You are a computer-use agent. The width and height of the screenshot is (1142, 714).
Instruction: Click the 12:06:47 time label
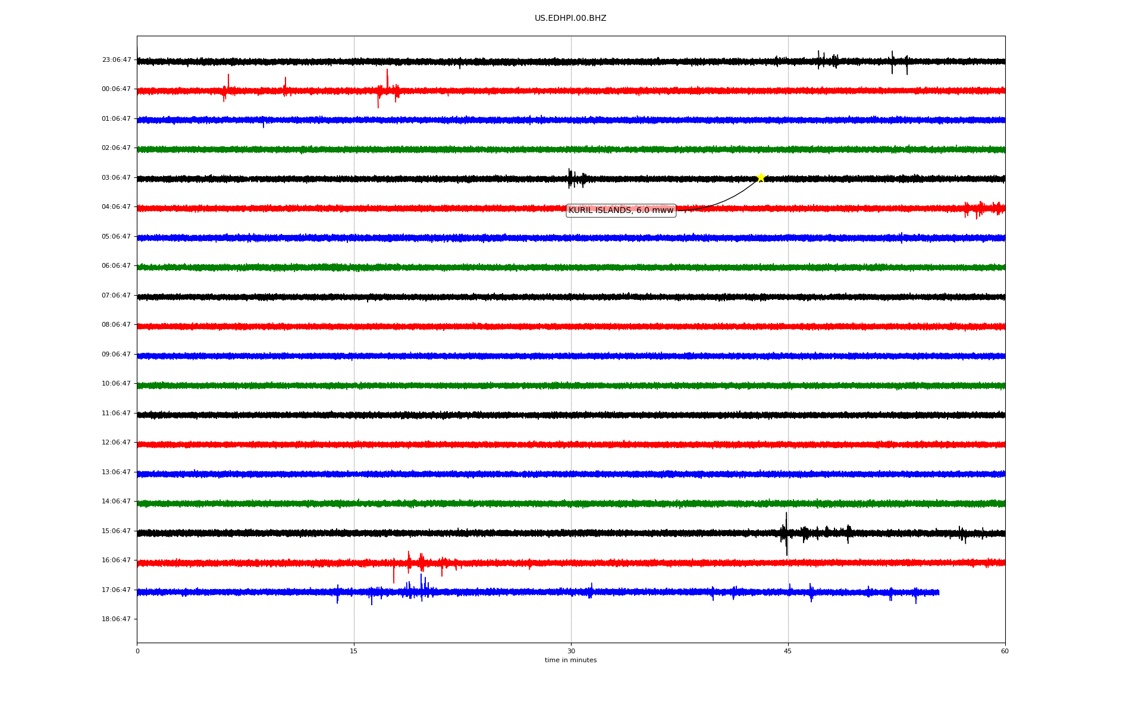(x=117, y=443)
